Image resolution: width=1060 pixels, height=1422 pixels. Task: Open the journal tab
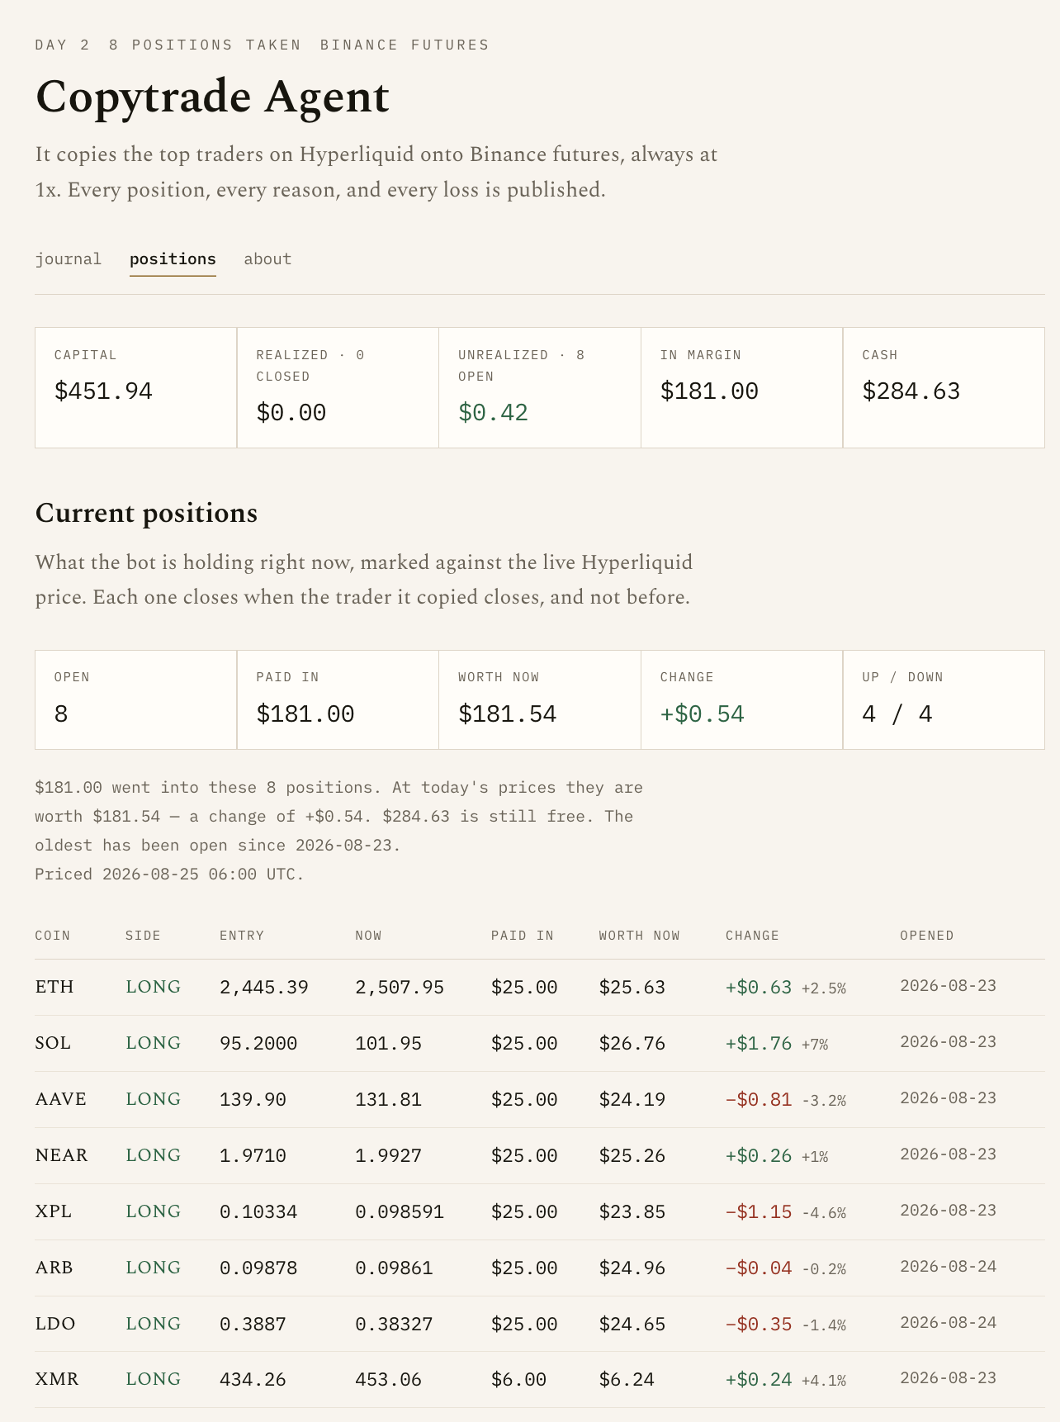[x=69, y=259]
